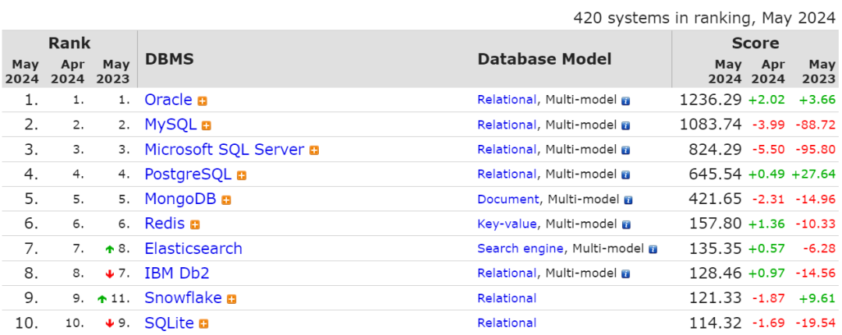Click the plus icon after Microsoft SQL Server
Image resolution: width=842 pixels, height=335 pixels.
313,150
